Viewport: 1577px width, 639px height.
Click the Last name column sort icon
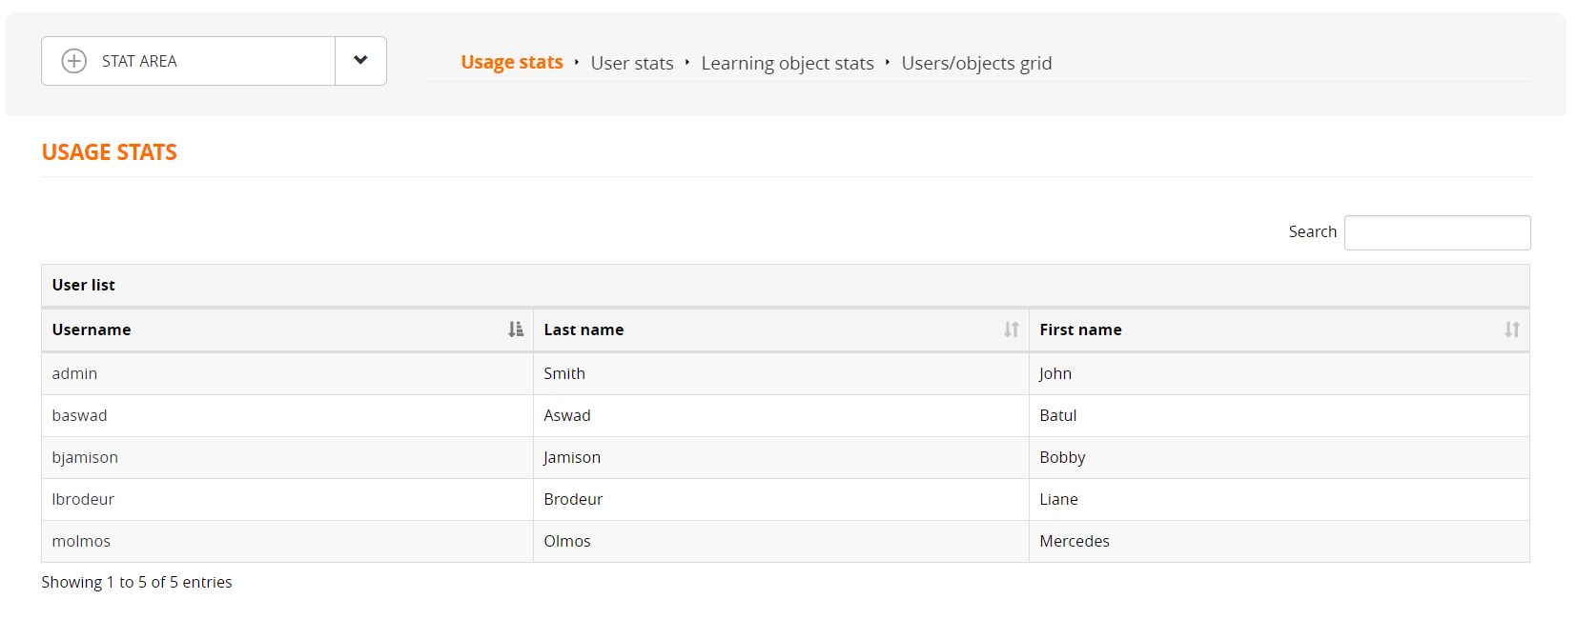(1012, 329)
